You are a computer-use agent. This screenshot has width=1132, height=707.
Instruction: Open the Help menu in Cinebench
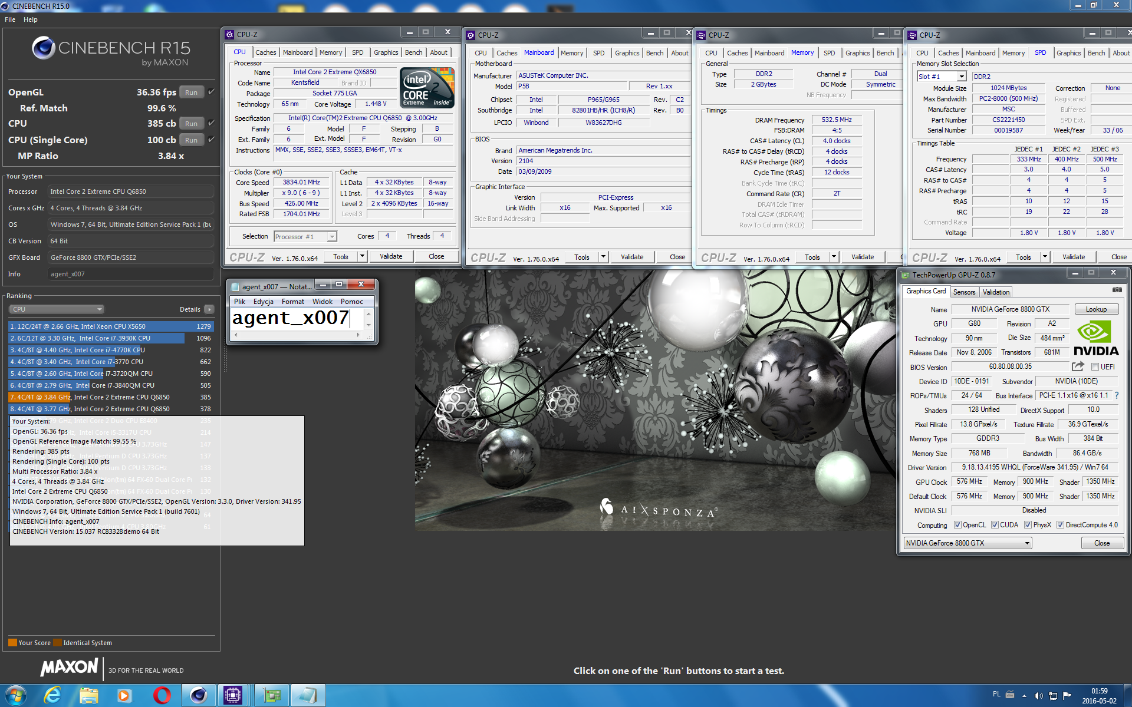click(31, 19)
